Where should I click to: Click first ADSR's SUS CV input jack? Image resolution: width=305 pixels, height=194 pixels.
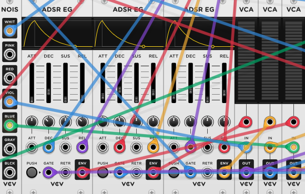tap(65, 147)
